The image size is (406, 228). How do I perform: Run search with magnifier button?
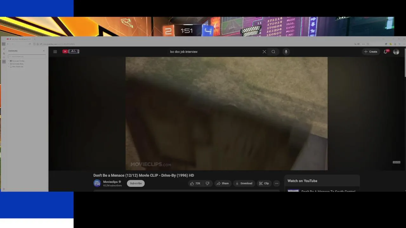[x=273, y=52]
